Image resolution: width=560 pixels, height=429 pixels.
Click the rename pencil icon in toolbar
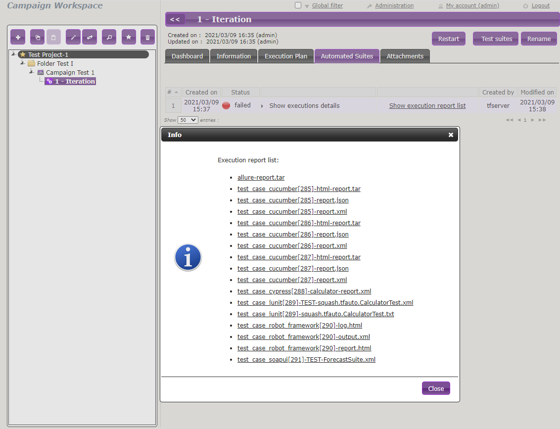click(73, 37)
